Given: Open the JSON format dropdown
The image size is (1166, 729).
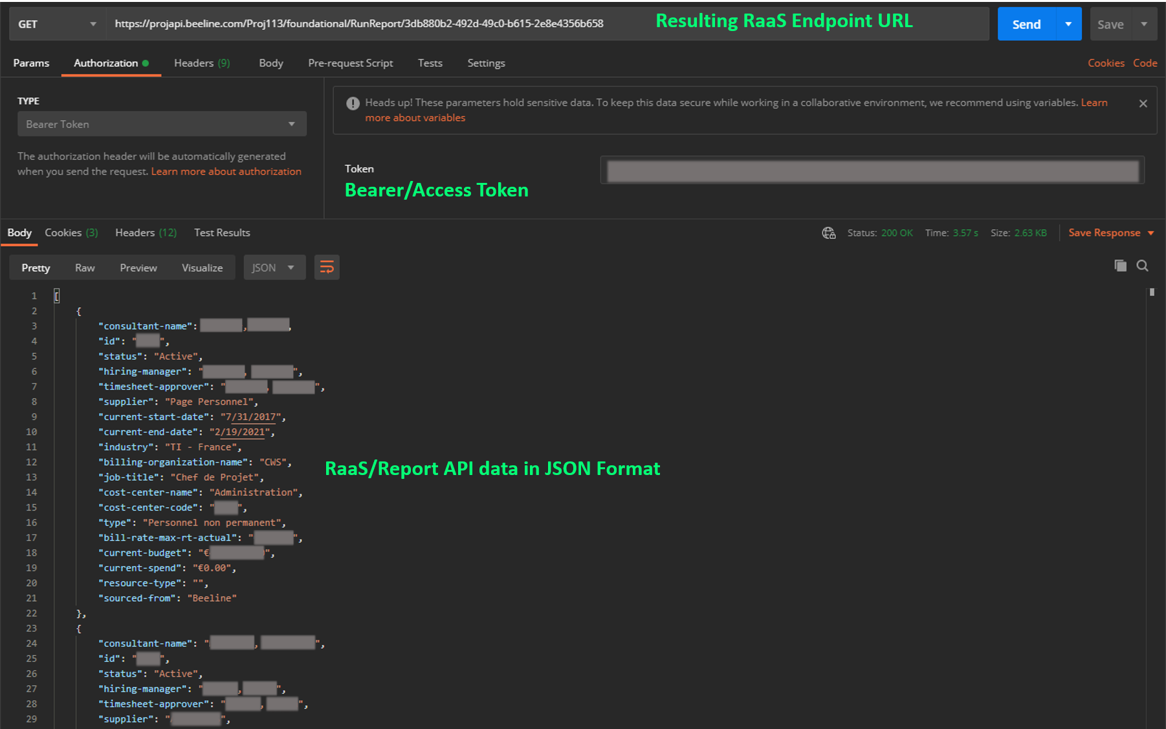Looking at the screenshot, I should point(274,267).
